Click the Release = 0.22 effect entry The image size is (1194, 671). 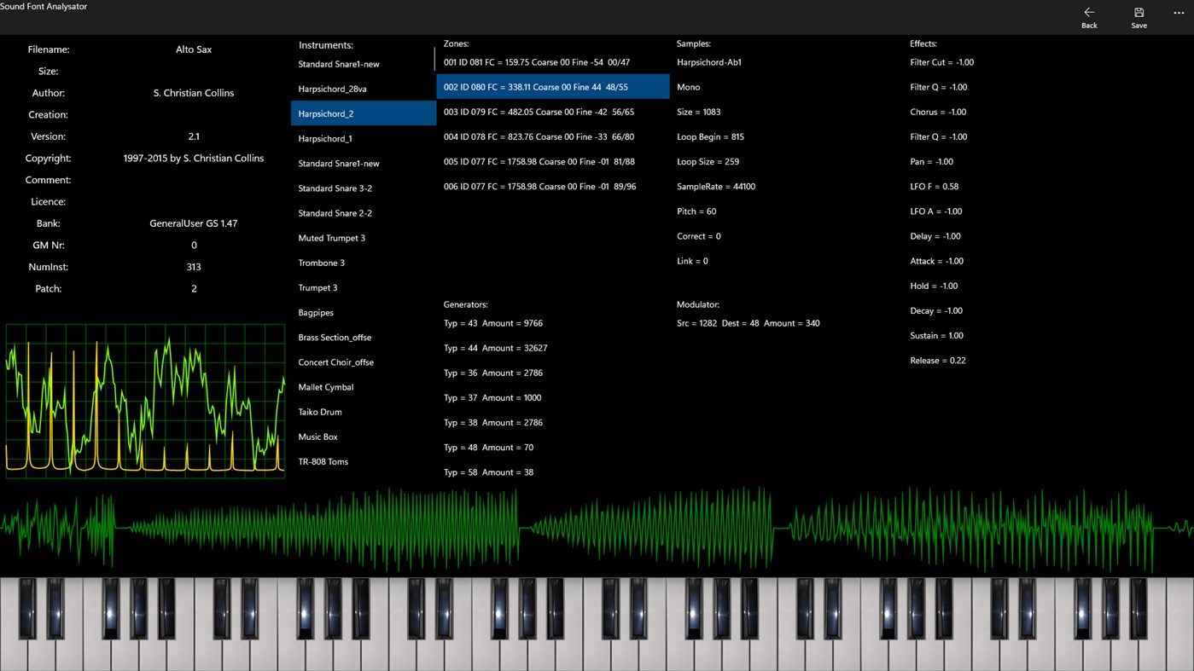[936, 360]
